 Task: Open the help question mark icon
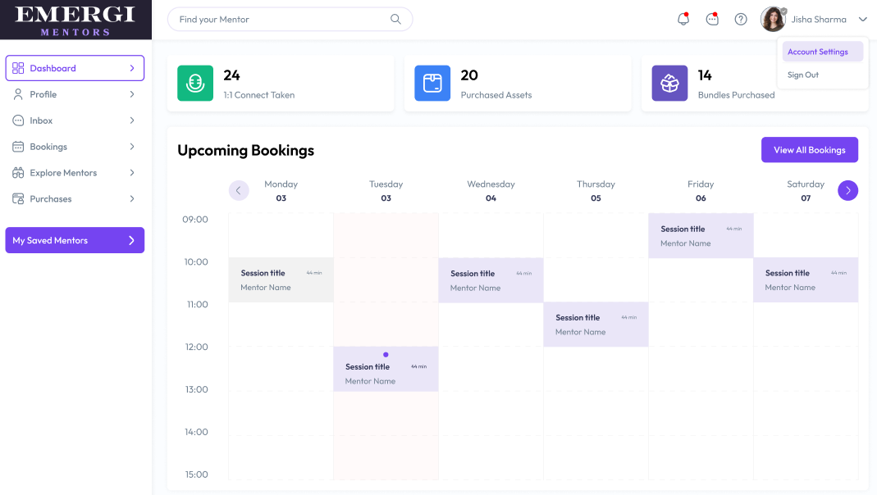click(740, 18)
